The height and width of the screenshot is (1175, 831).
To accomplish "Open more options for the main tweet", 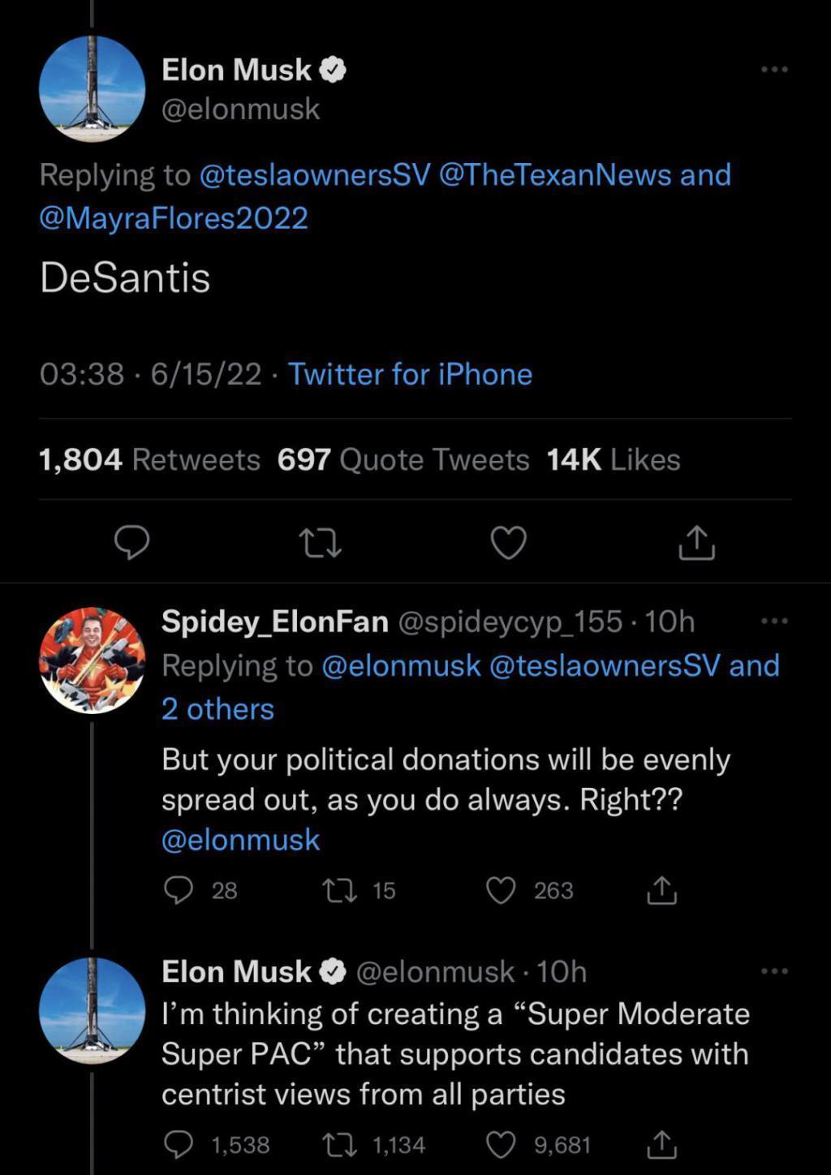I will (774, 70).
